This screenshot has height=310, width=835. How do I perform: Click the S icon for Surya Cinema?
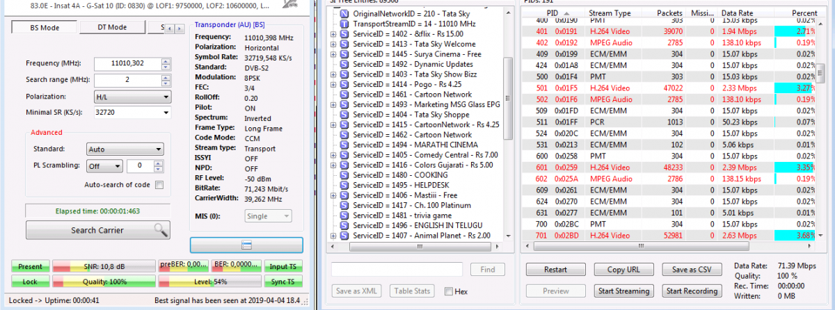pyautogui.click(x=344, y=54)
